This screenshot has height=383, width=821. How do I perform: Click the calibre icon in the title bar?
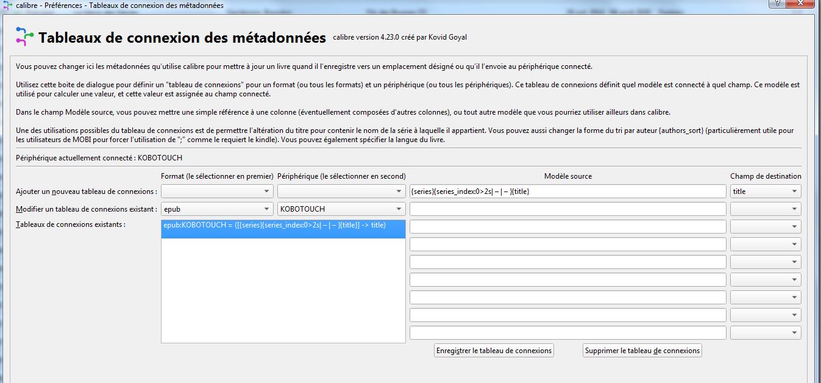pyautogui.click(x=7, y=5)
